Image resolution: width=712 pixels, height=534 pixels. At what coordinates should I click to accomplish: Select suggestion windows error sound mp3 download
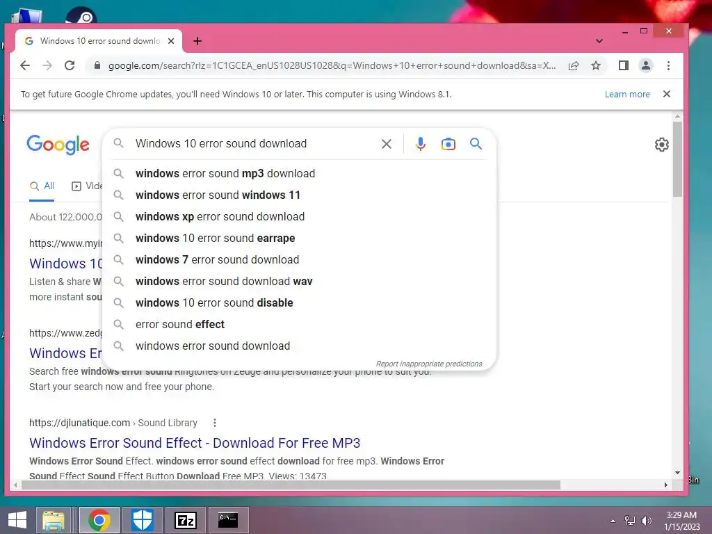(x=300, y=173)
